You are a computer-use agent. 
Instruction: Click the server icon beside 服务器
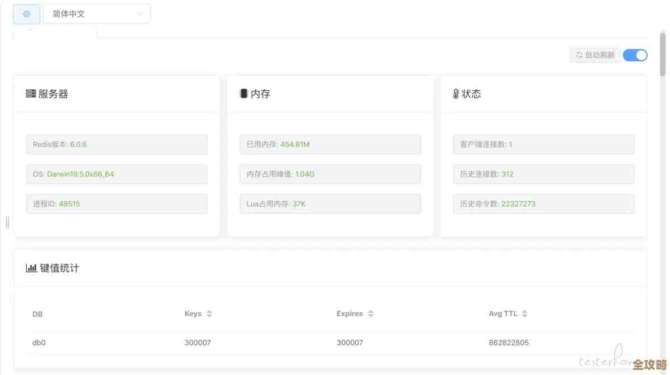pos(31,94)
